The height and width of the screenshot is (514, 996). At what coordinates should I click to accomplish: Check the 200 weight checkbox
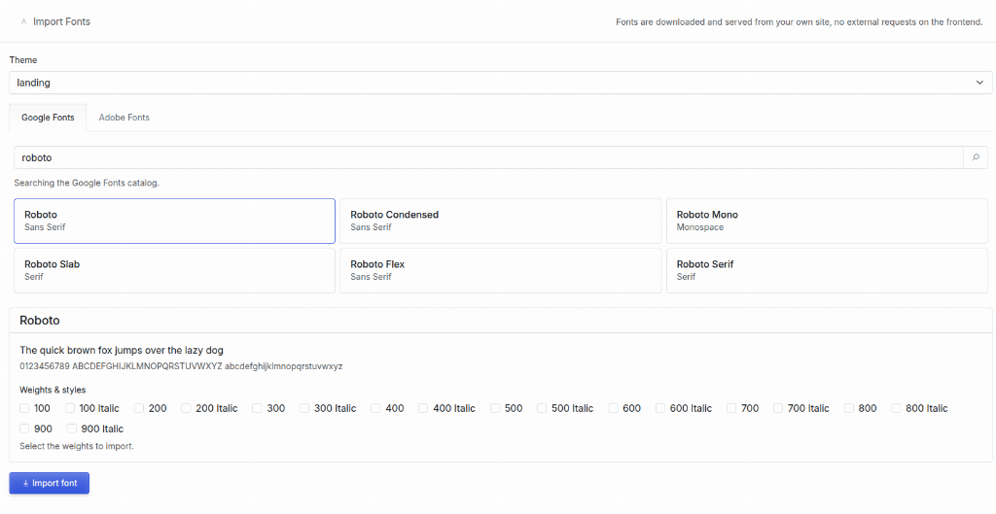pyautogui.click(x=139, y=408)
